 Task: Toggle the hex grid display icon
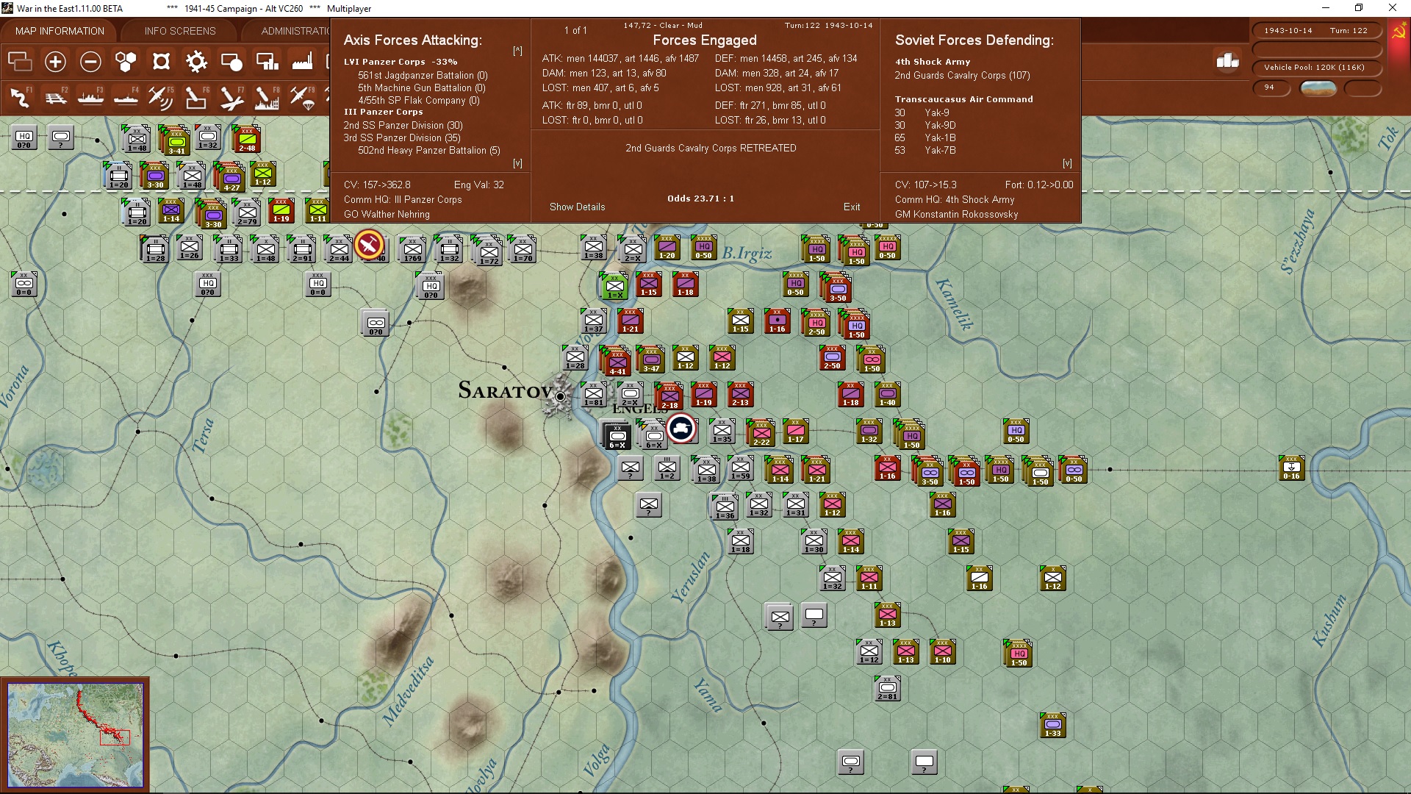pos(126,62)
